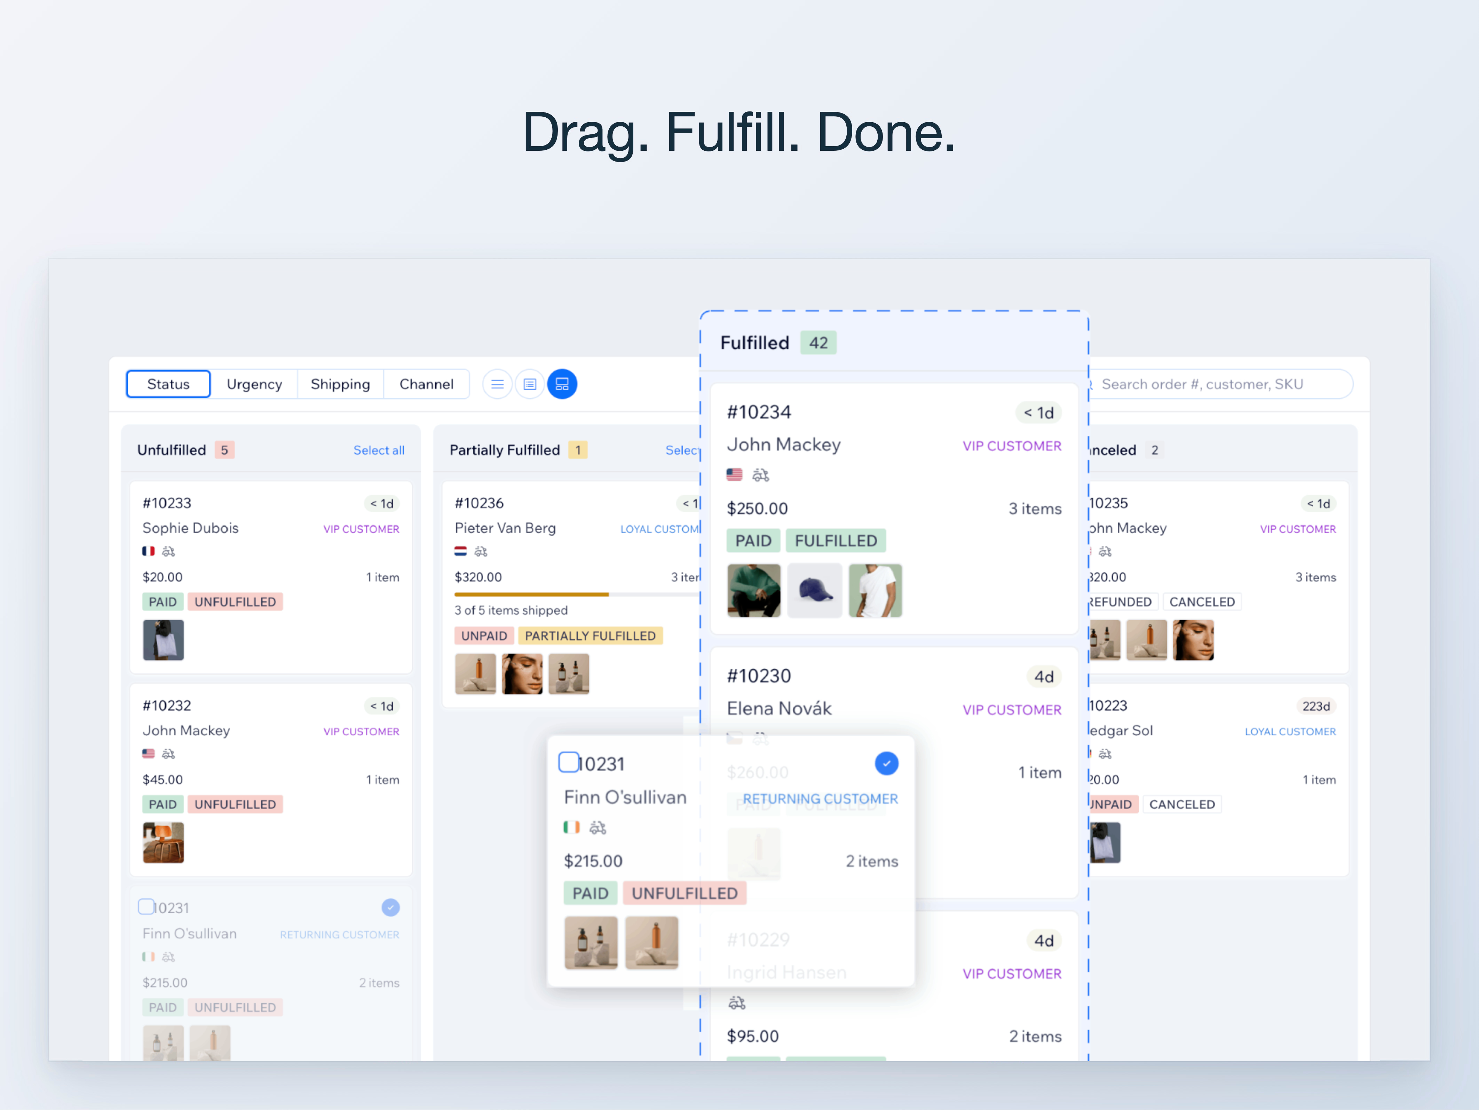The height and width of the screenshot is (1110, 1479).
Task: Tick checkbox on dragged order 10231 card
Action: pyautogui.click(x=568, y=762)
